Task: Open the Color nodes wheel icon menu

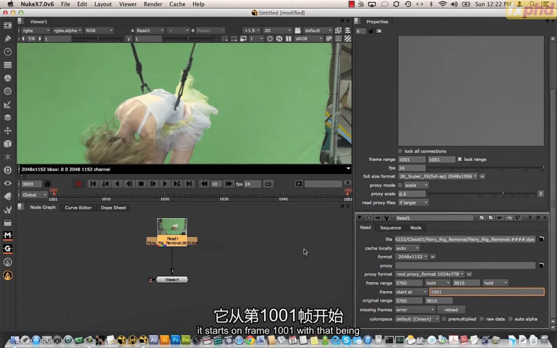Action: (x=8, y=78)
